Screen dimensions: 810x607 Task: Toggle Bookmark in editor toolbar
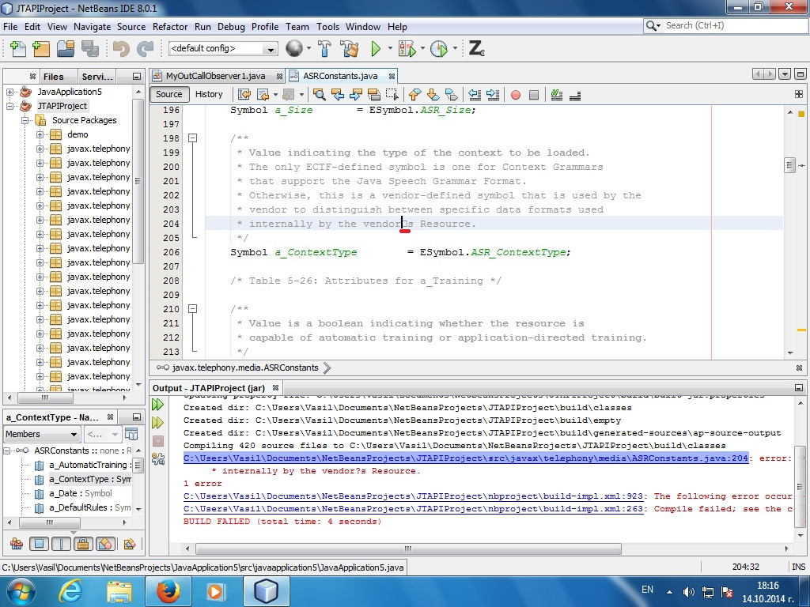tap(451, 95)
